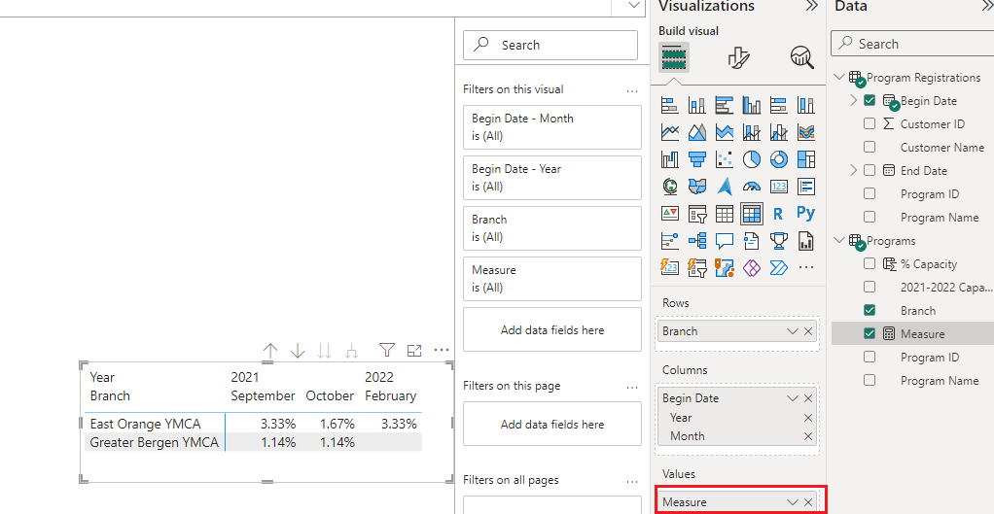Select the Treemap visual
This screenshot has height=514, width=994.
click(806, 159)
